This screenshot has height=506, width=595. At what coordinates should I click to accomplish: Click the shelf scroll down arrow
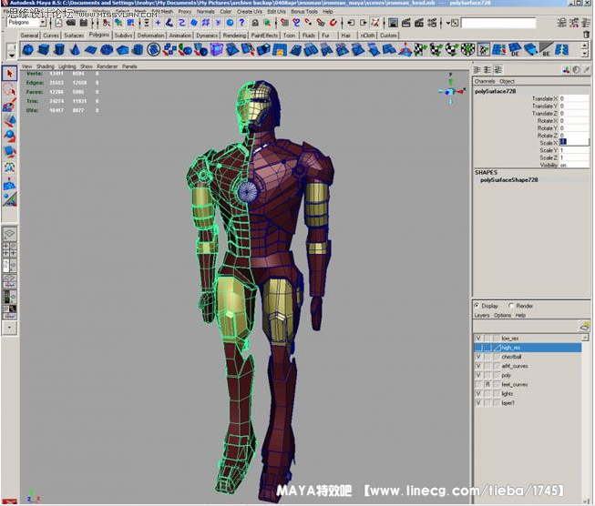[x=585, y=54]
